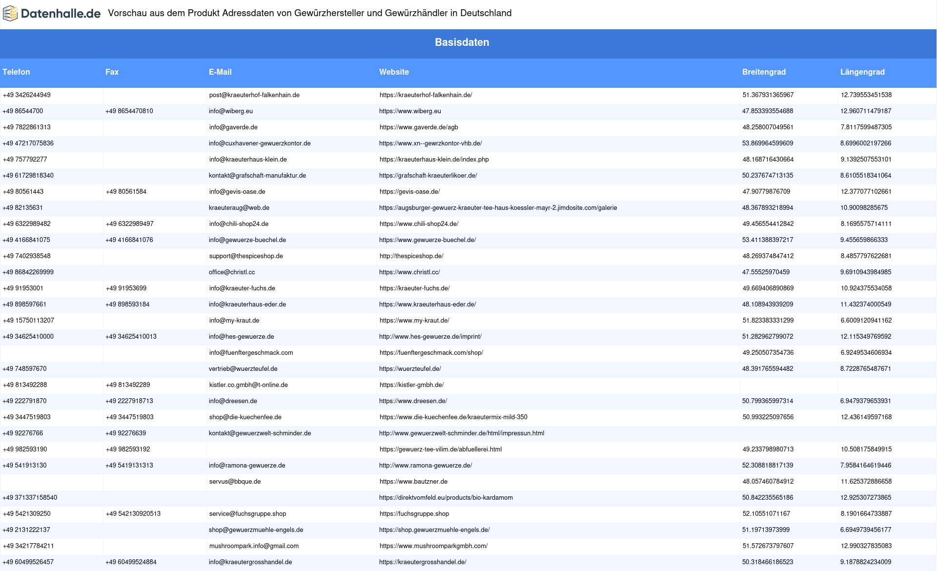
Task: Open the www.mushroomparkgmbh.com link
Action: pos(433,546)
